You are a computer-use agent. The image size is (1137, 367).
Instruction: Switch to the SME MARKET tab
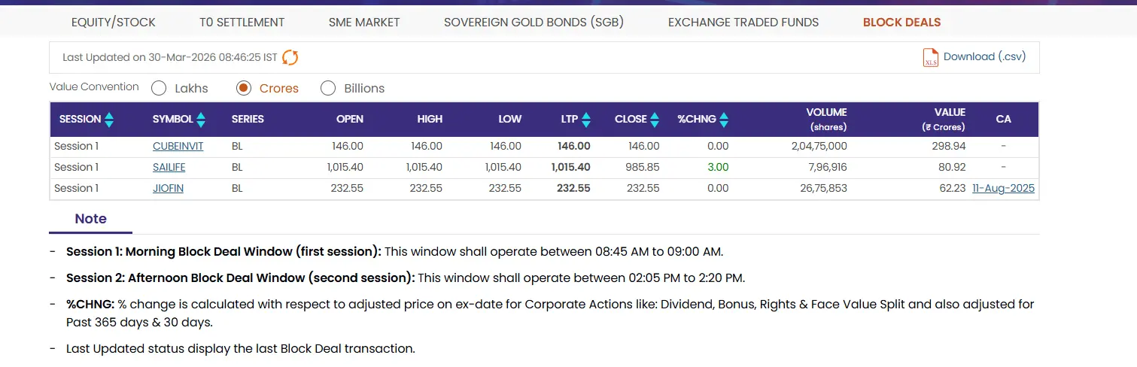click(x=364, y=22)
